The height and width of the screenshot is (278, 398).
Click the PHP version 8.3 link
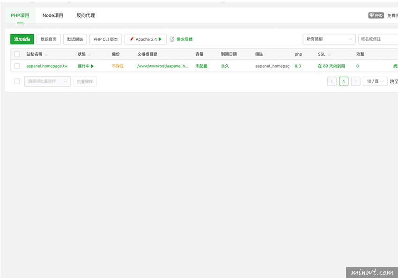pos(298,66)
